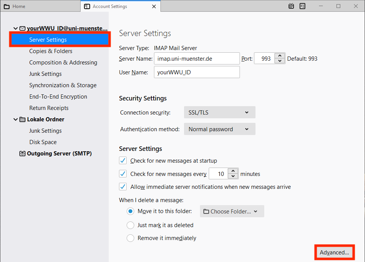Click the mail account envelope icon
Image resolution: width=365 pixels, height=262 pixels.
pyautogui.click(x=22, y=28)
